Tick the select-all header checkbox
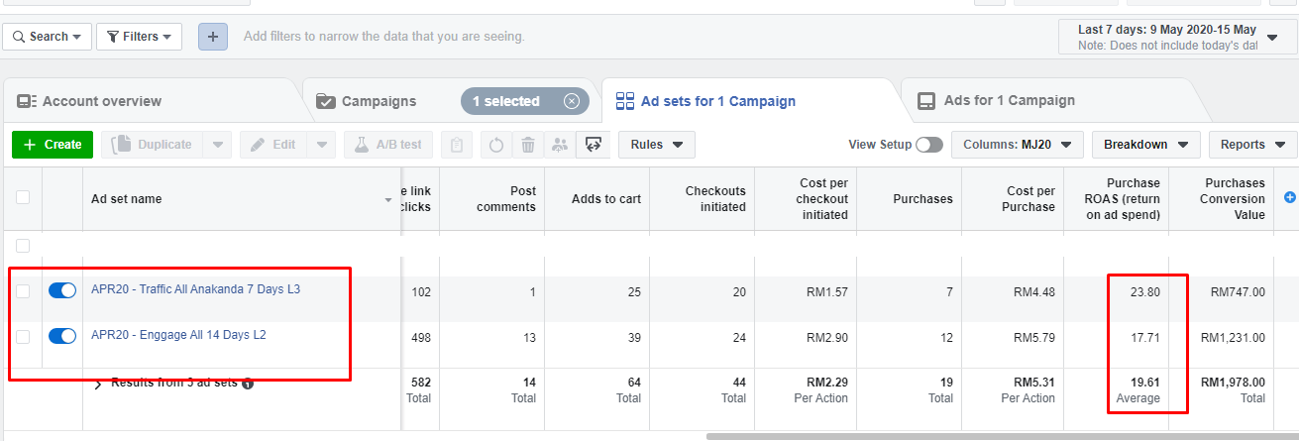 (x=23, y=197)
